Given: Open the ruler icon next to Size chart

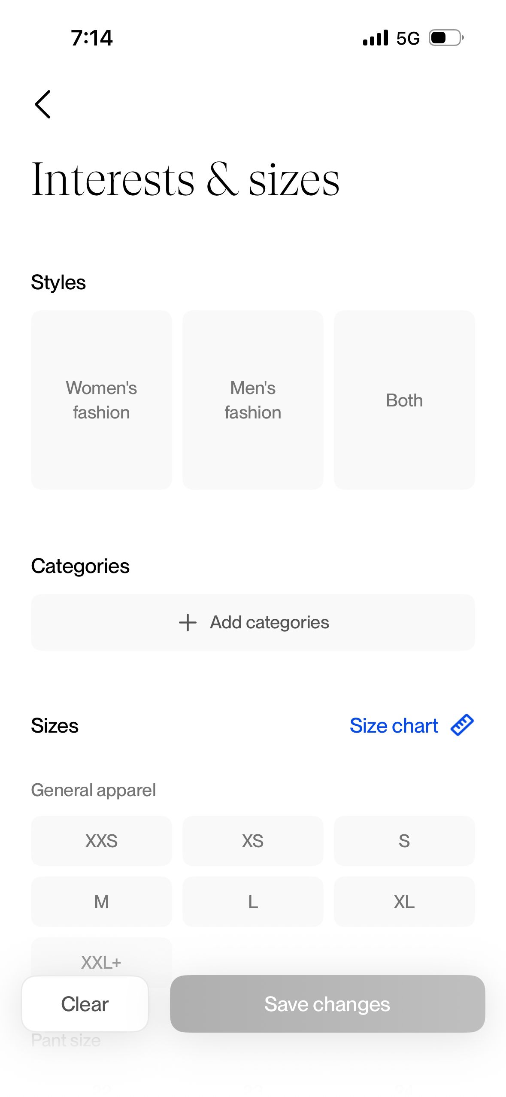Looking at the screenshot, I should point(462,725).
